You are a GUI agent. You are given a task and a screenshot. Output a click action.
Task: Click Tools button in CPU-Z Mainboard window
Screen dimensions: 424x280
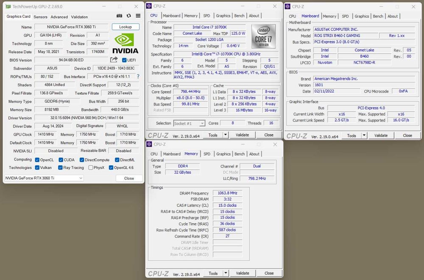coord(351,136)
